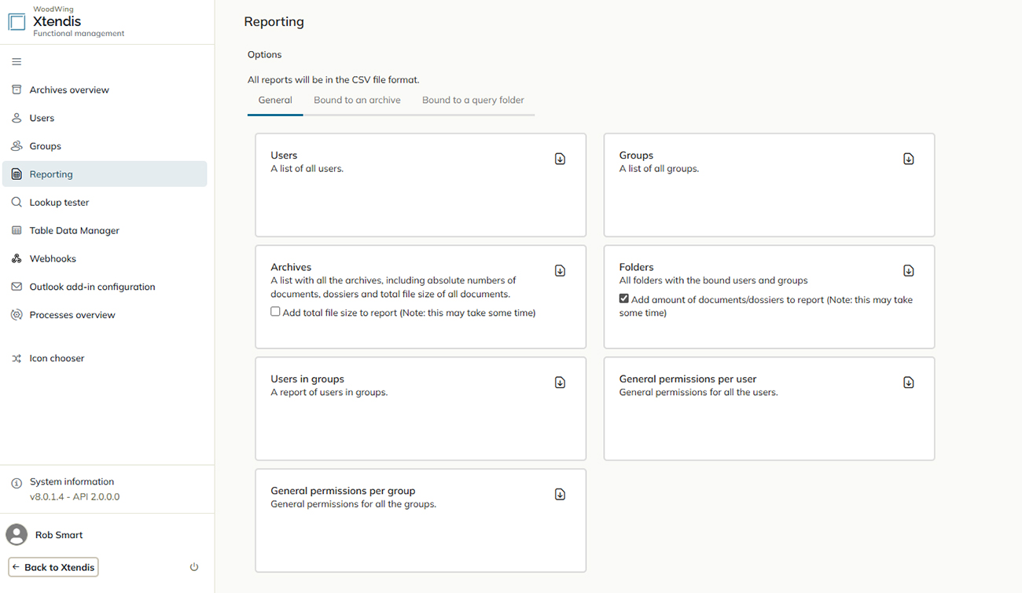The width and height of the screenshot is (1022, 593).
Task: Click the Groups card title
Action: click(636, 156)
